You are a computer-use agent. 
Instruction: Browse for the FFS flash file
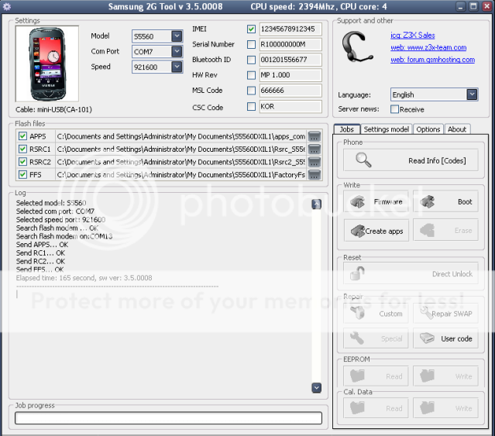[x=315, y=175]
